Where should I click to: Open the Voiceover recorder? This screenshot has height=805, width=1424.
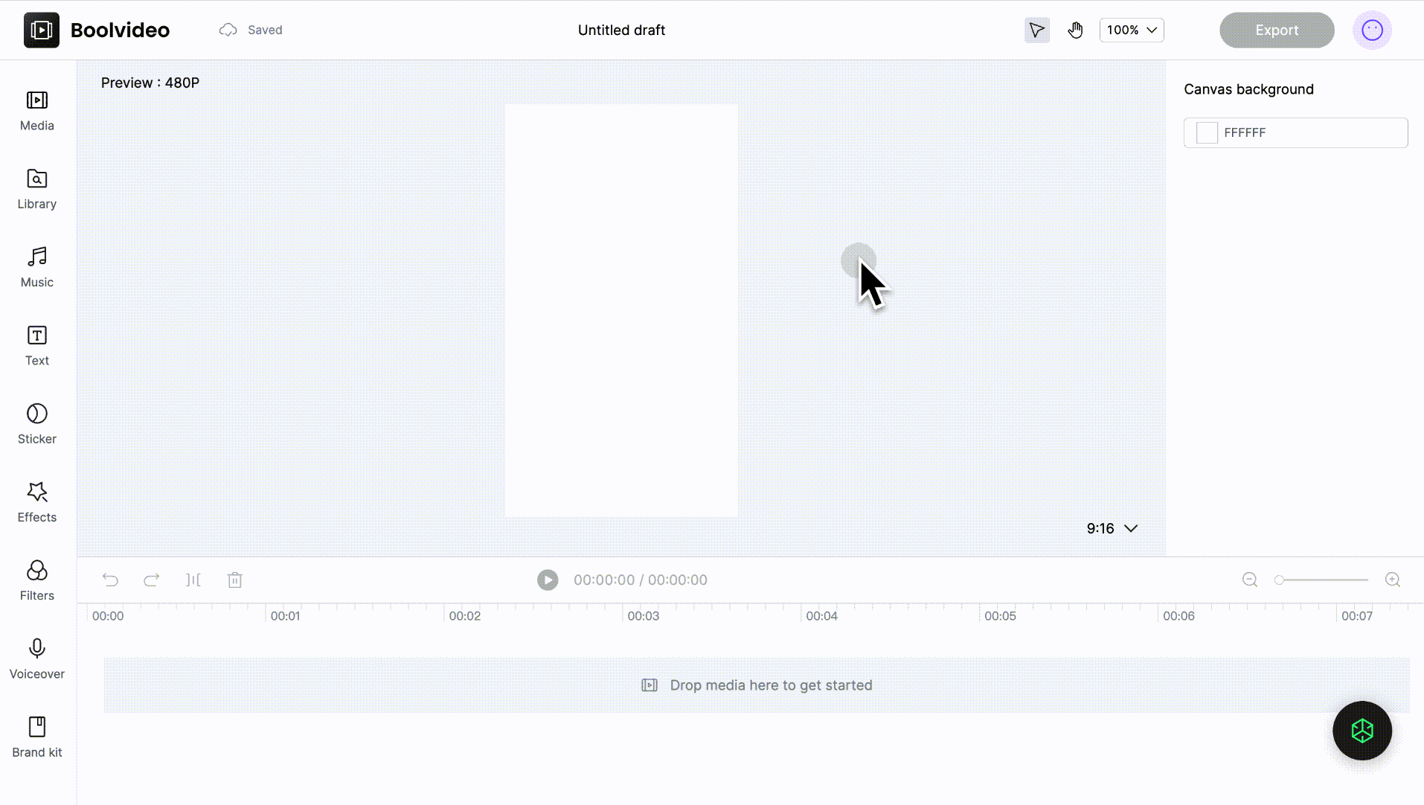click(x=37, y=658)
